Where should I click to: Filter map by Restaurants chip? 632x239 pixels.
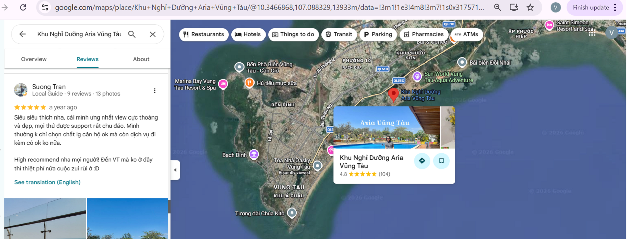[204, 34]
